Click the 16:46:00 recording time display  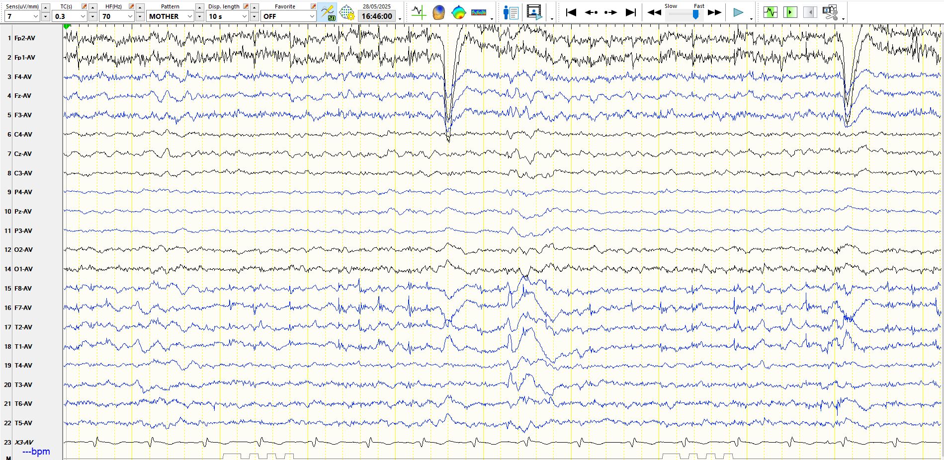pyautogui.click(x=377, y=16)
